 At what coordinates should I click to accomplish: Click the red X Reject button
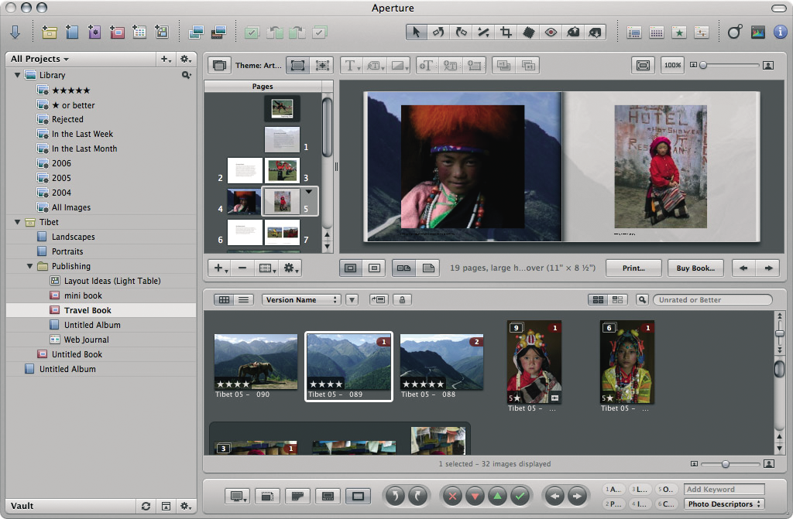(x=452, y=497)
